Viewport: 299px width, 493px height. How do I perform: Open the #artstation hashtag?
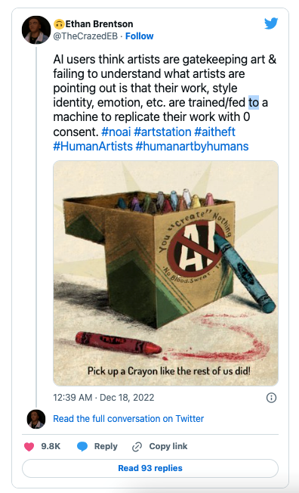click(162, 132)
